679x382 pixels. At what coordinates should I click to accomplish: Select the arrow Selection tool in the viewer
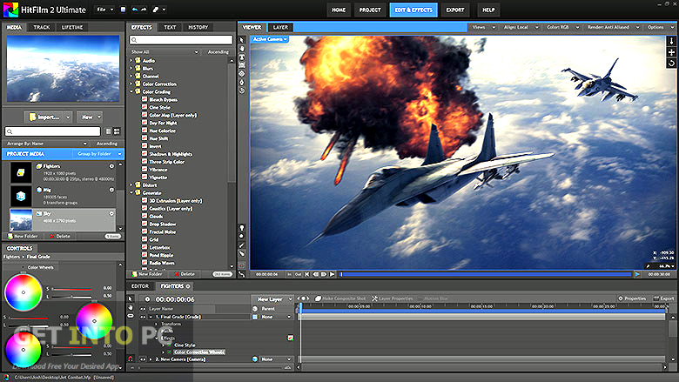tap(242, 40)
